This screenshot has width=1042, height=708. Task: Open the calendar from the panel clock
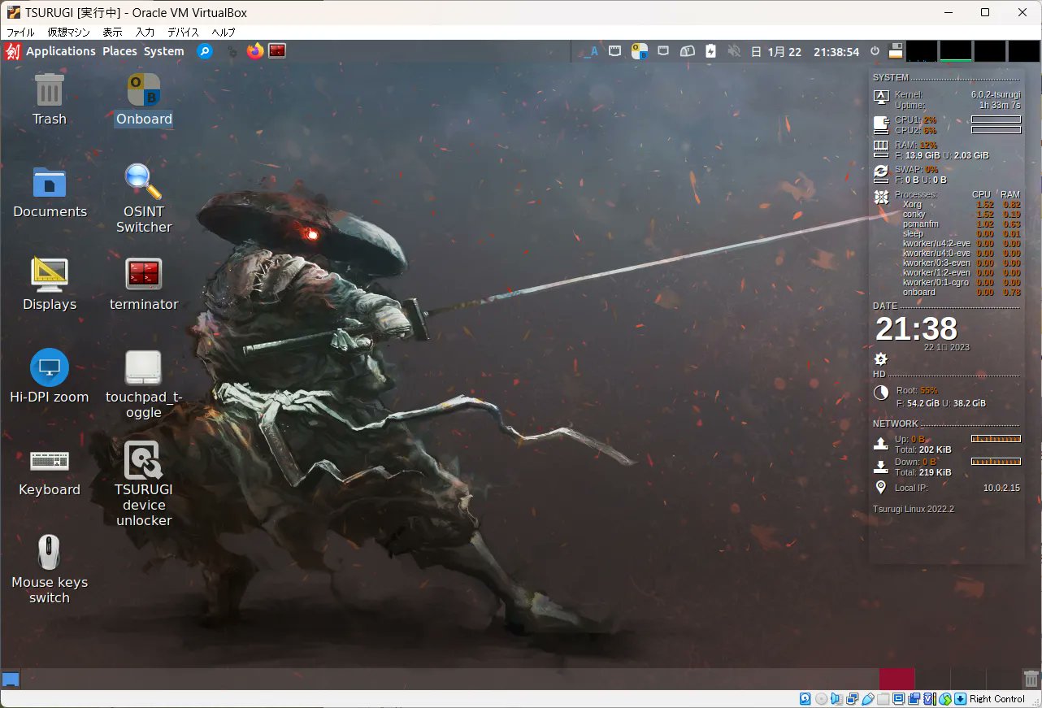click(x=805, y=51)
